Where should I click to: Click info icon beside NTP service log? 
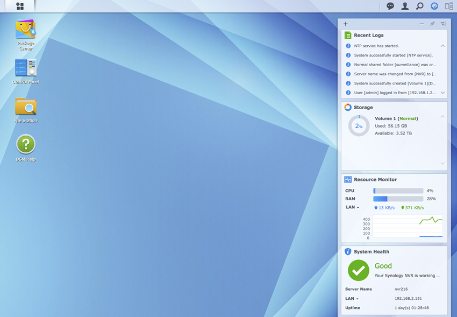348,46
